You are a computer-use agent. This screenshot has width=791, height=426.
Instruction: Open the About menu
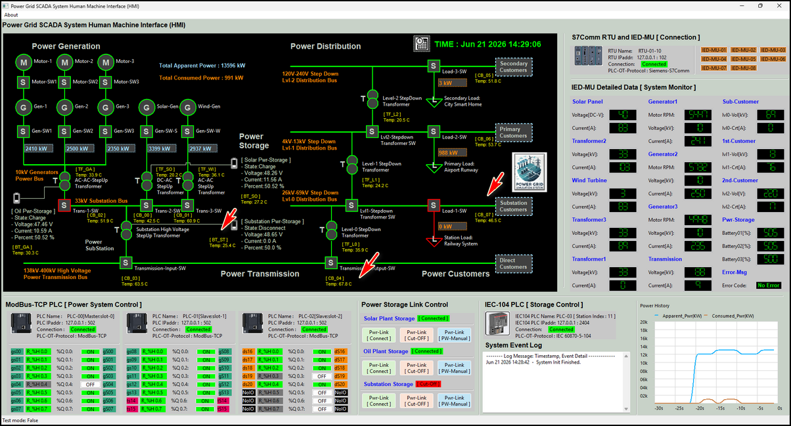click(x=11, y=14)
